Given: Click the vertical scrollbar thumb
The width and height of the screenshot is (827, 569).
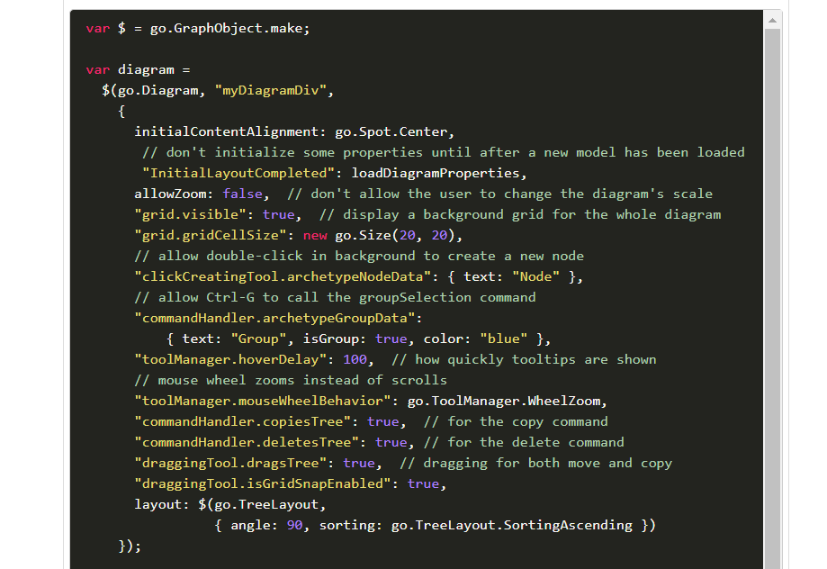Looking at the screenshot, I should [x=772, y=299].
